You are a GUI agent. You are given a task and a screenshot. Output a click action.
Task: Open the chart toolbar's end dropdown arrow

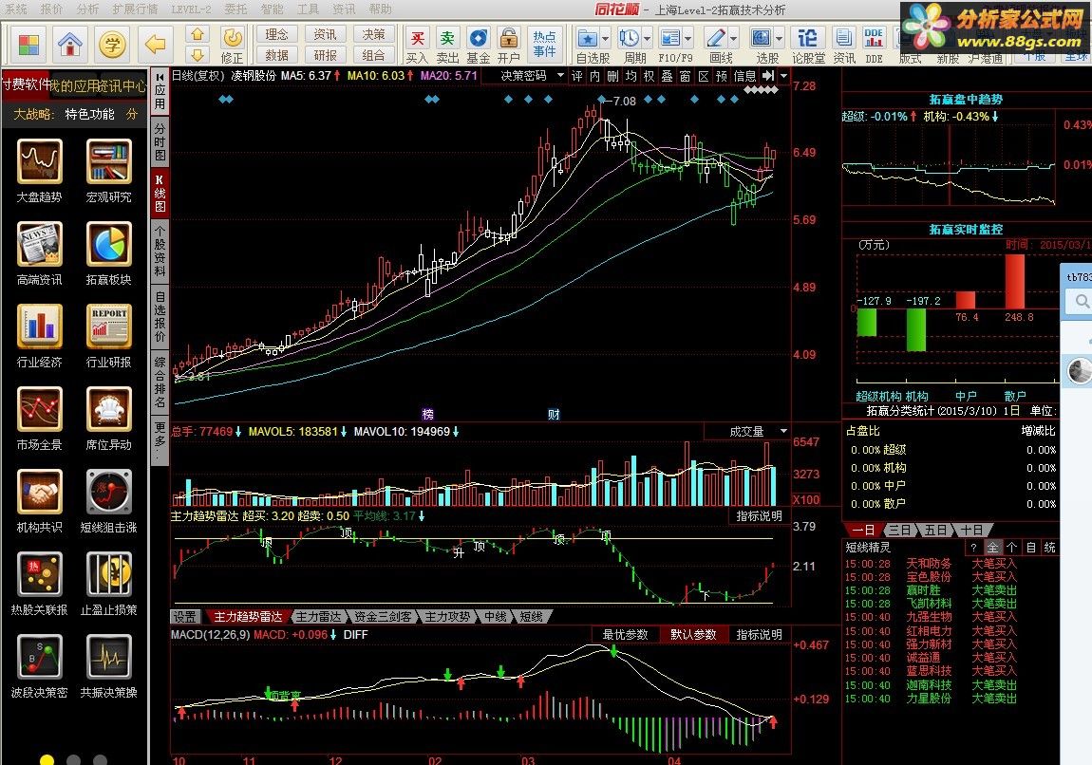pos(784,76)
